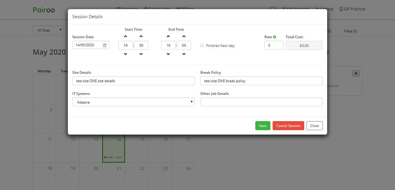Viewport: 395px width, 190px height.
Task: Open the All Sites dropdown
Action: coord(48,30)
